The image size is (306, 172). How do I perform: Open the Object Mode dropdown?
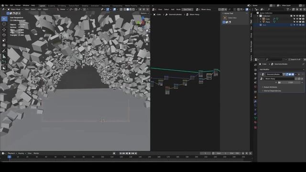pyautogui.click(x=15, y=10)
